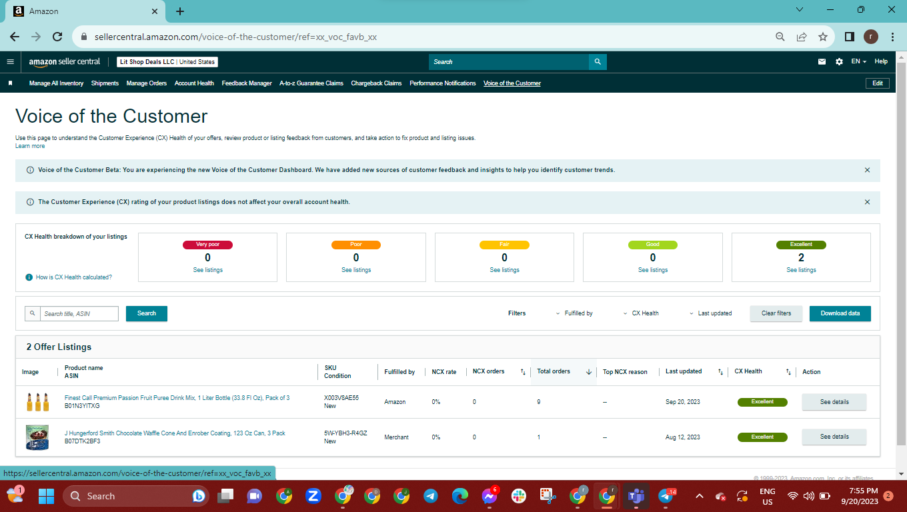Click How is CX Health calculated link
Viewport: 907px width, 512px height.
(74, 277)
